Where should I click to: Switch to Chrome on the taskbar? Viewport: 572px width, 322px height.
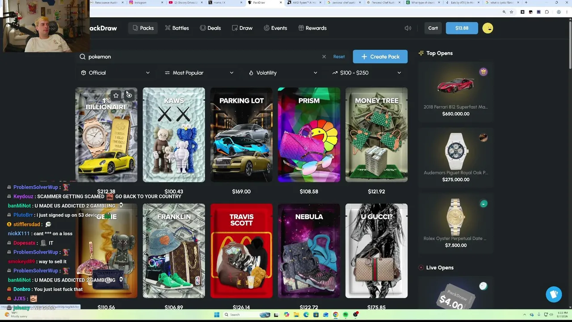336,315
